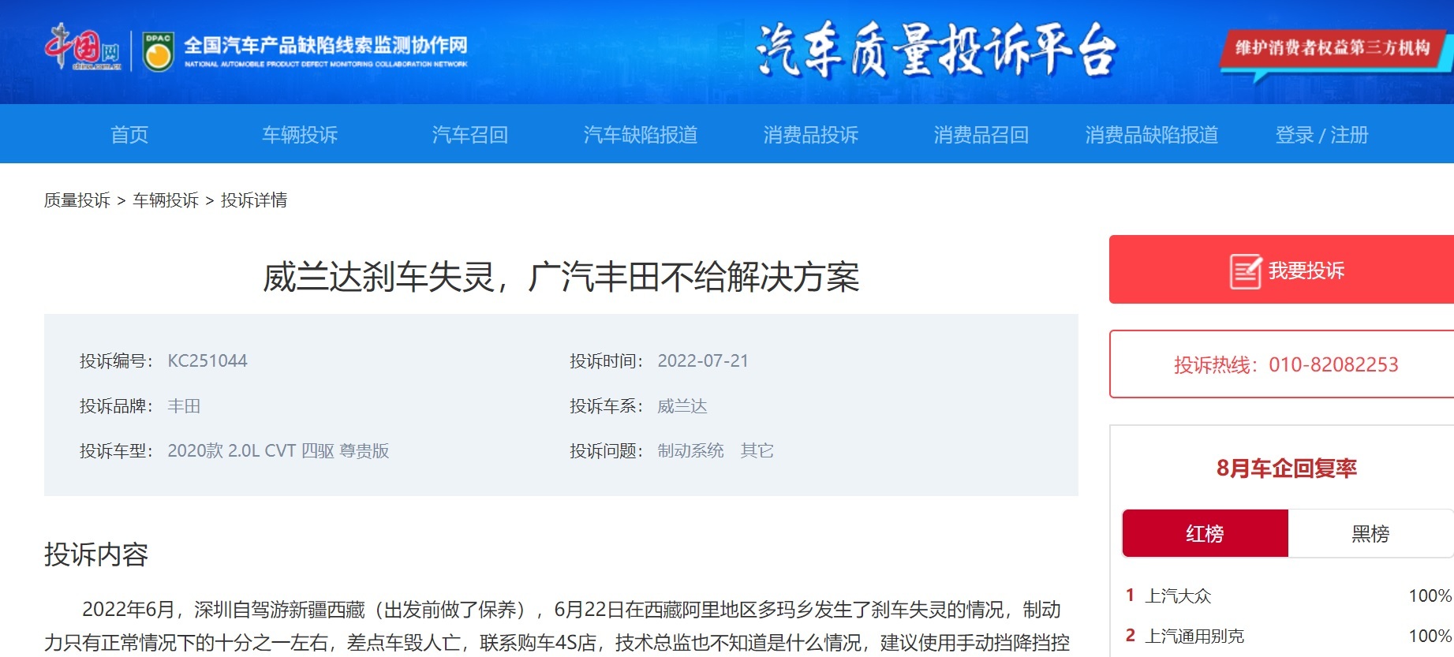Viewport: 1454px width, 657px height.
Task: Click the 车辆投诉 breadcrumb link
Action: (x=166, y=200)
